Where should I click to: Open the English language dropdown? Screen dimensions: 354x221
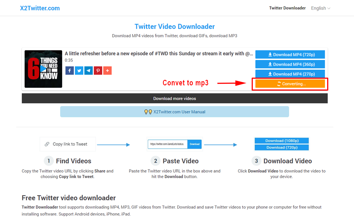click(318, 8)
